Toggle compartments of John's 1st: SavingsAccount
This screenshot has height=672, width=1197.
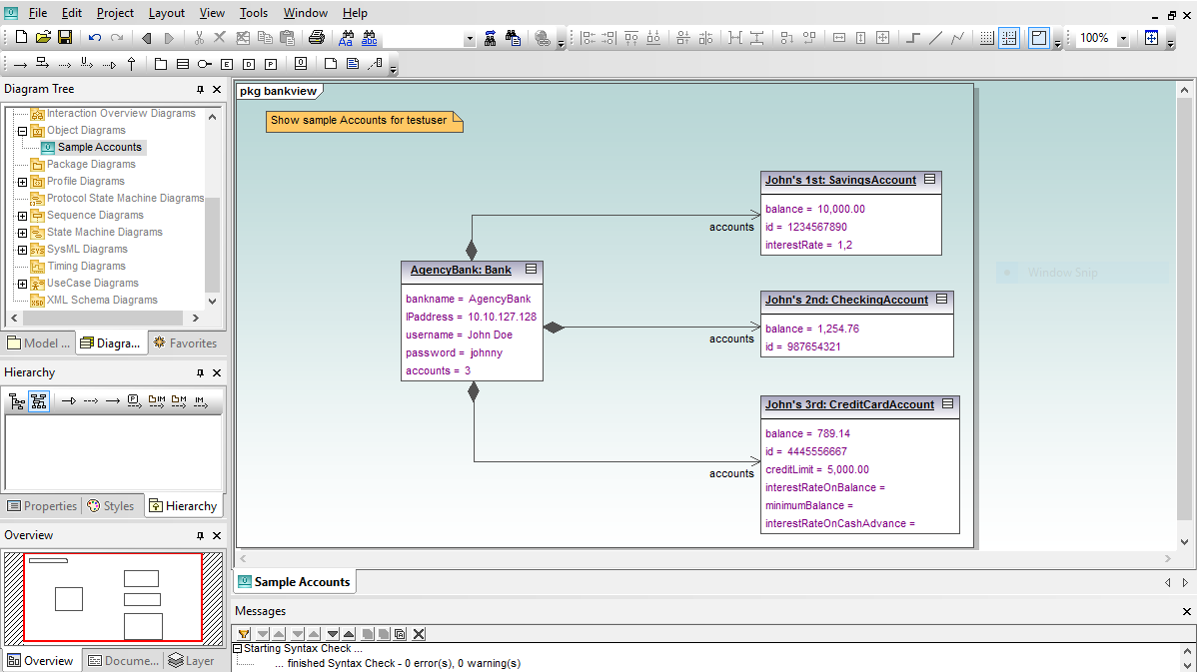930,180
